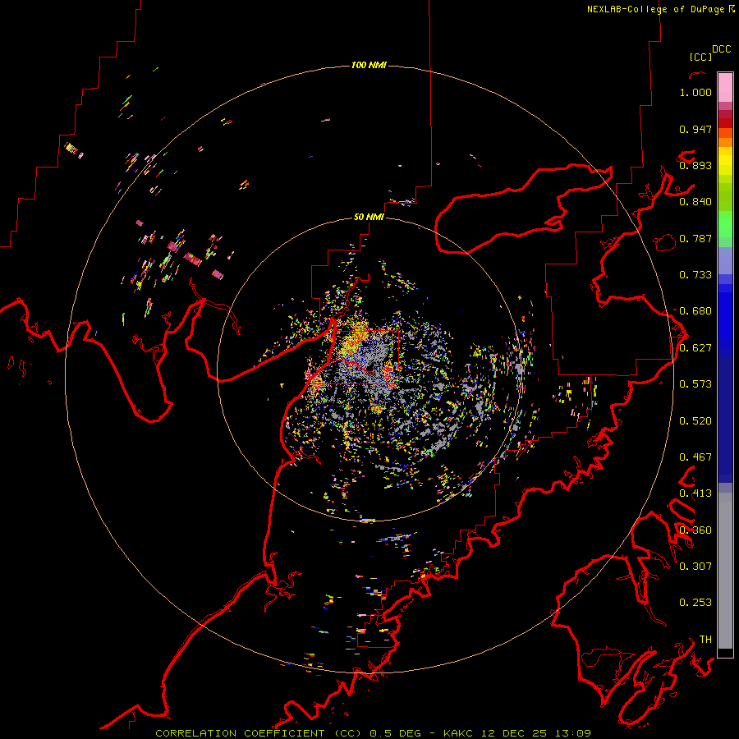This screenshot has width=739, height=739.
Task: Click the 0.520 legend value
Action: click(x=695, y=421)
